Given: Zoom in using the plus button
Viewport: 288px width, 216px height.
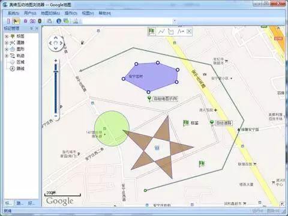Looking at the screenshot, I should pos(56,61).
